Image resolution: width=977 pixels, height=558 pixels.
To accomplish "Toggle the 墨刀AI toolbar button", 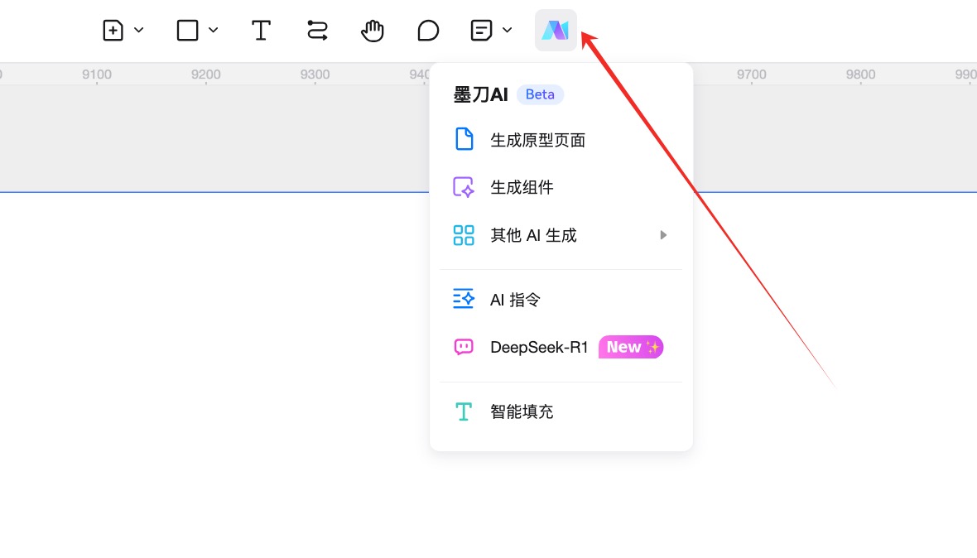I will [556, 30].
